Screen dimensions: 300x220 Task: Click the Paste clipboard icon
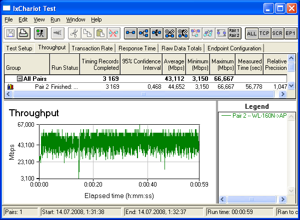[x=100, y=33]
